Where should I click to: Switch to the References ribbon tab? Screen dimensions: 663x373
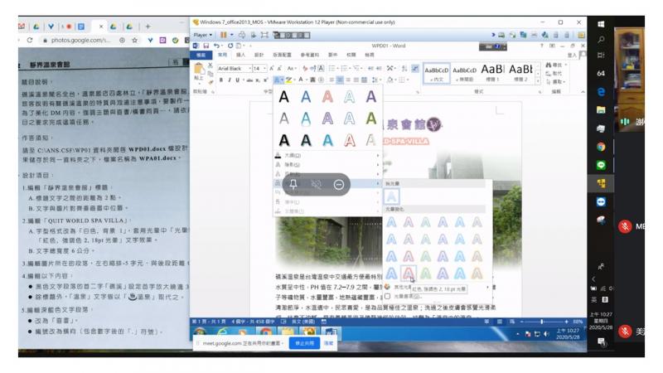click(x=309, y=55)
